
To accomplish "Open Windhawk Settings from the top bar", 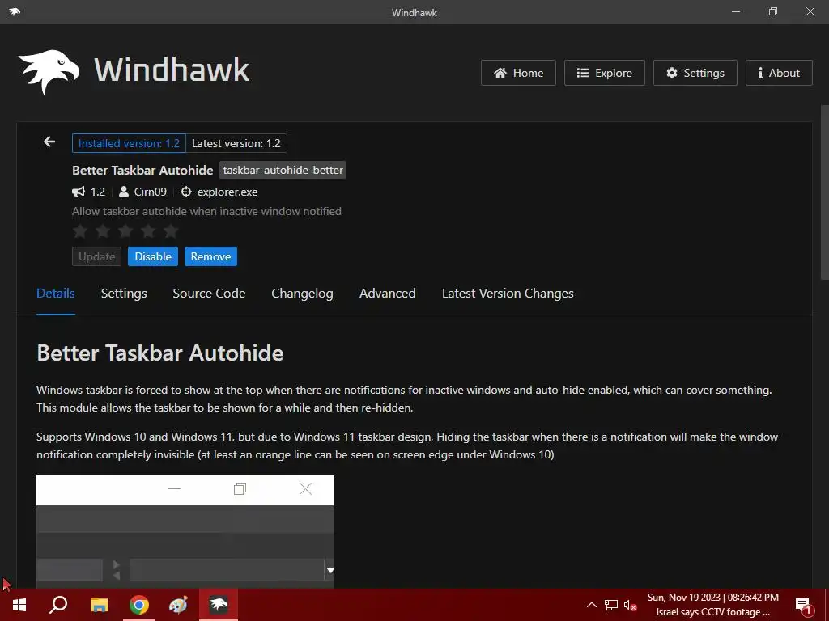I will click(695, 73).
